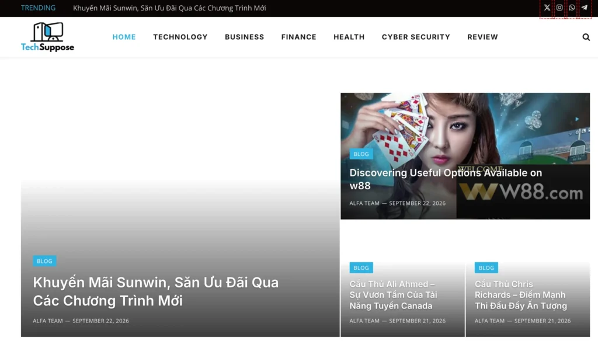
Task: Open the Instagram social icon
Action: point(559,8)
